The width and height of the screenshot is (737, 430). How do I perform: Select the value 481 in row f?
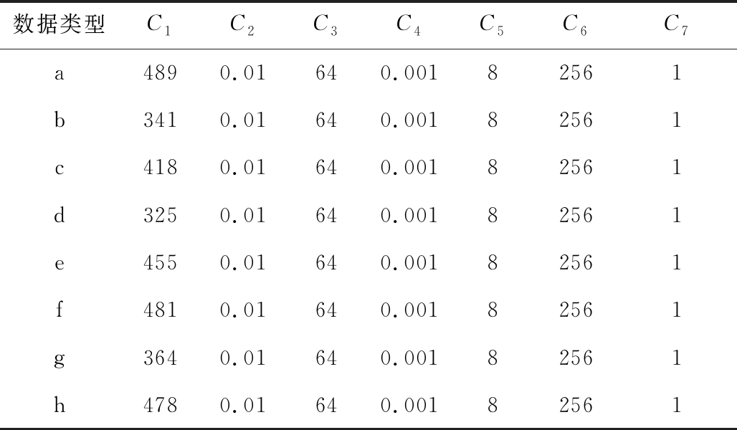[x=160, y=310]
